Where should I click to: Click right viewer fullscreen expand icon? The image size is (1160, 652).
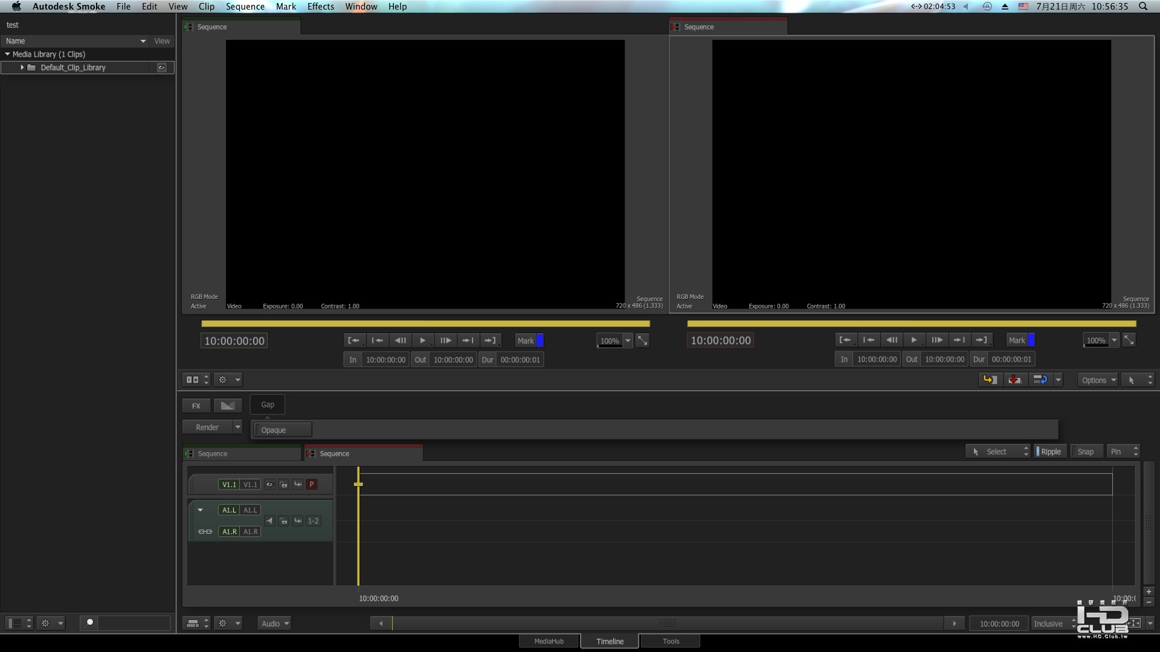[x=1129, y=340]
